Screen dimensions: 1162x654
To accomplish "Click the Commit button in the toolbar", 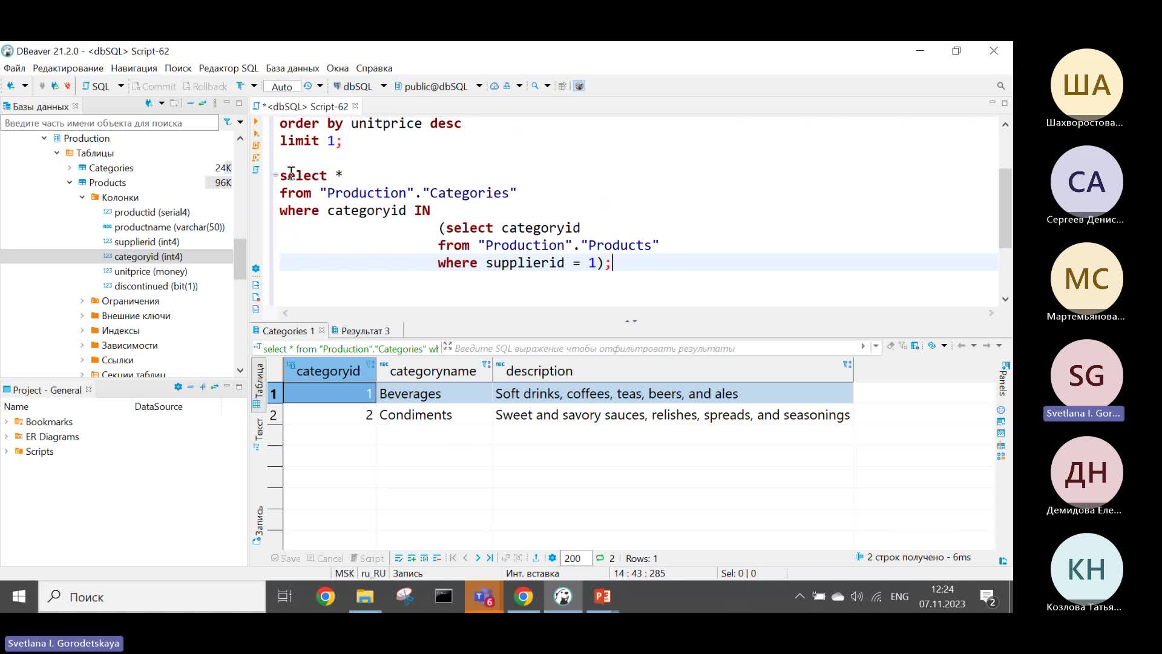I will (x=154, y=86).
